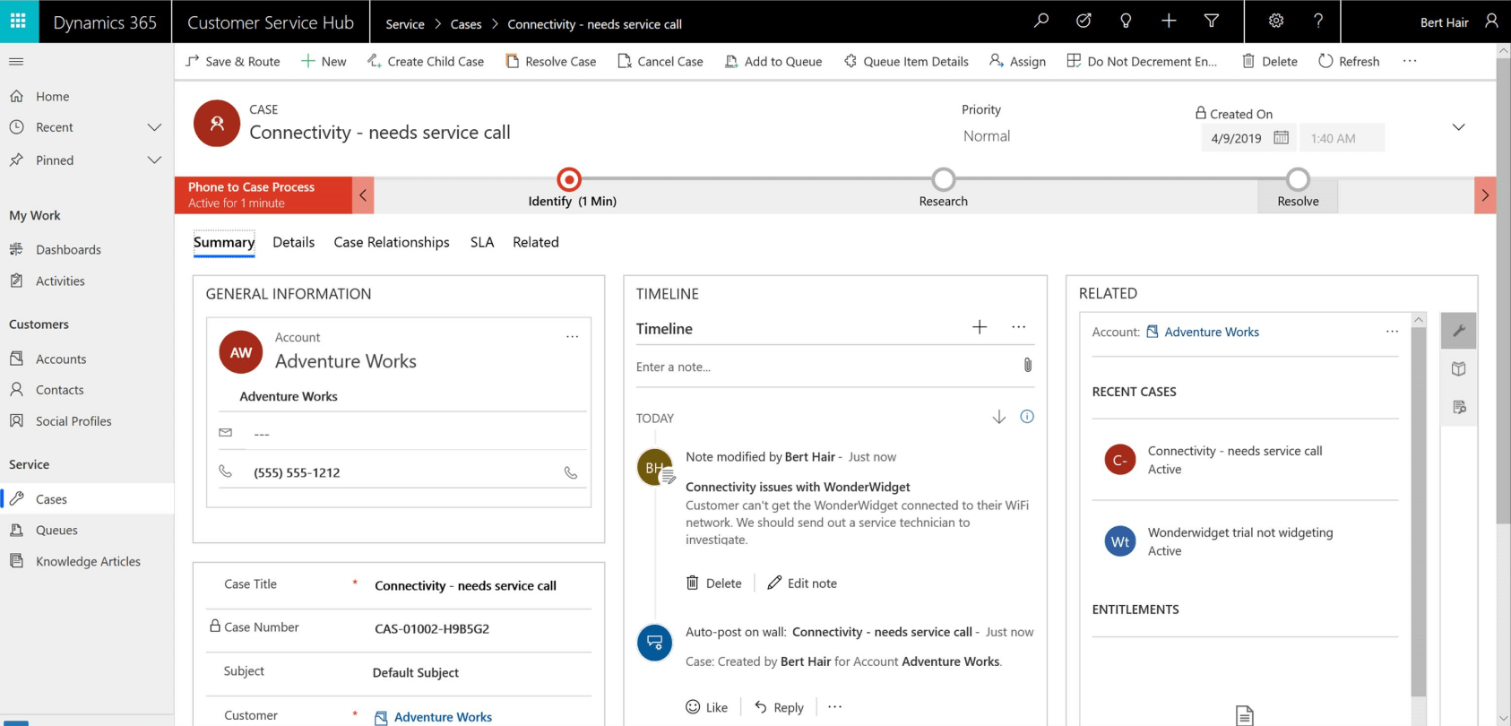
Task: Open the settings gear icon
Action: pos(1276,21)
